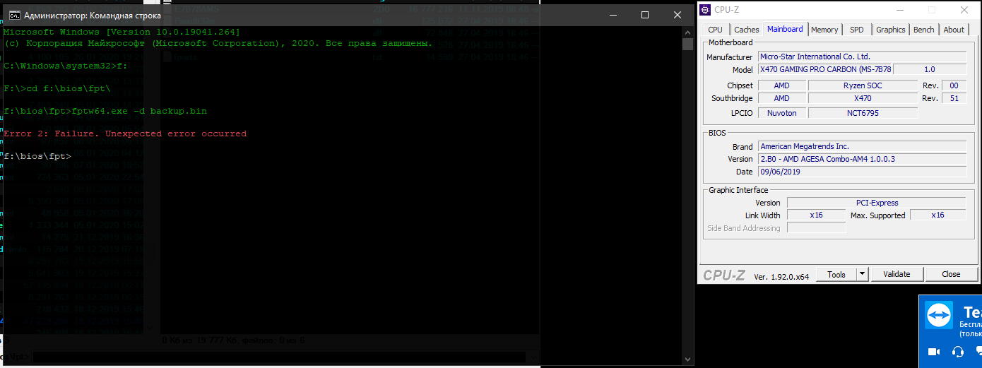Select the Mainboard tab
The image size is (982, 368).
(785, 29)
